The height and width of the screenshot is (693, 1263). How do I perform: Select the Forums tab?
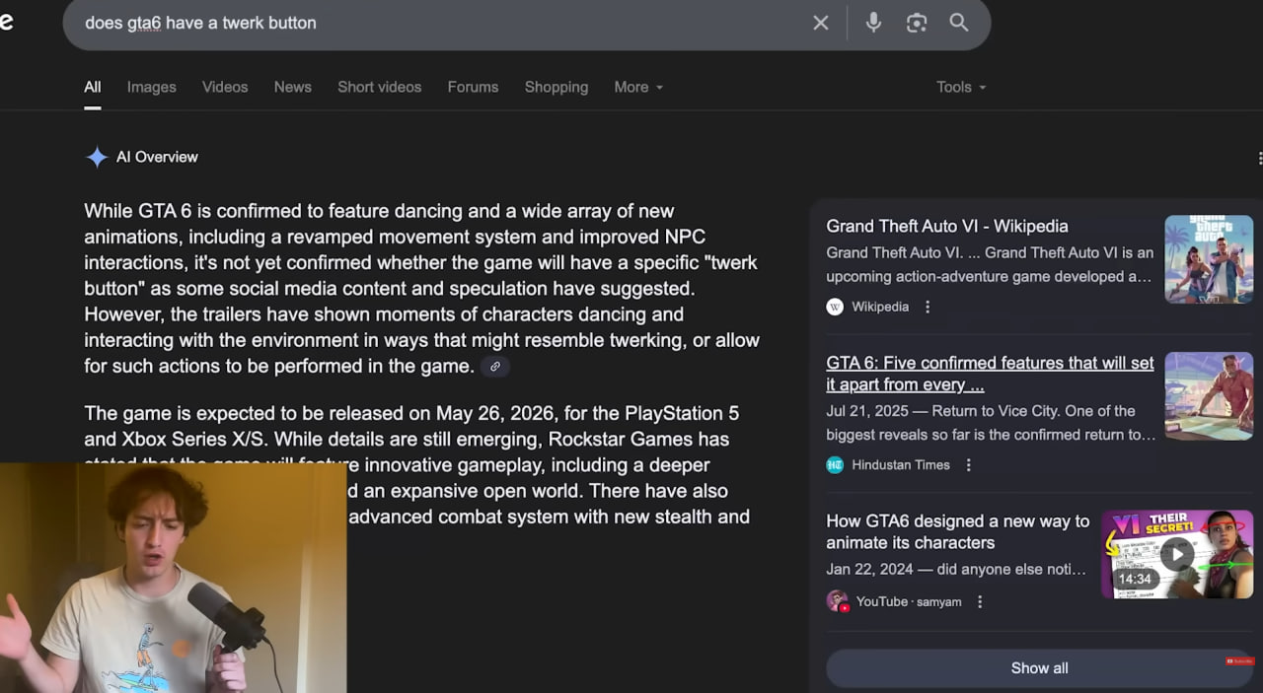point(473,87)
